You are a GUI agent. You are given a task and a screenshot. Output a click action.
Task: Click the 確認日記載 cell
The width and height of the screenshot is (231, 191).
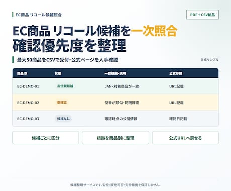178,119
